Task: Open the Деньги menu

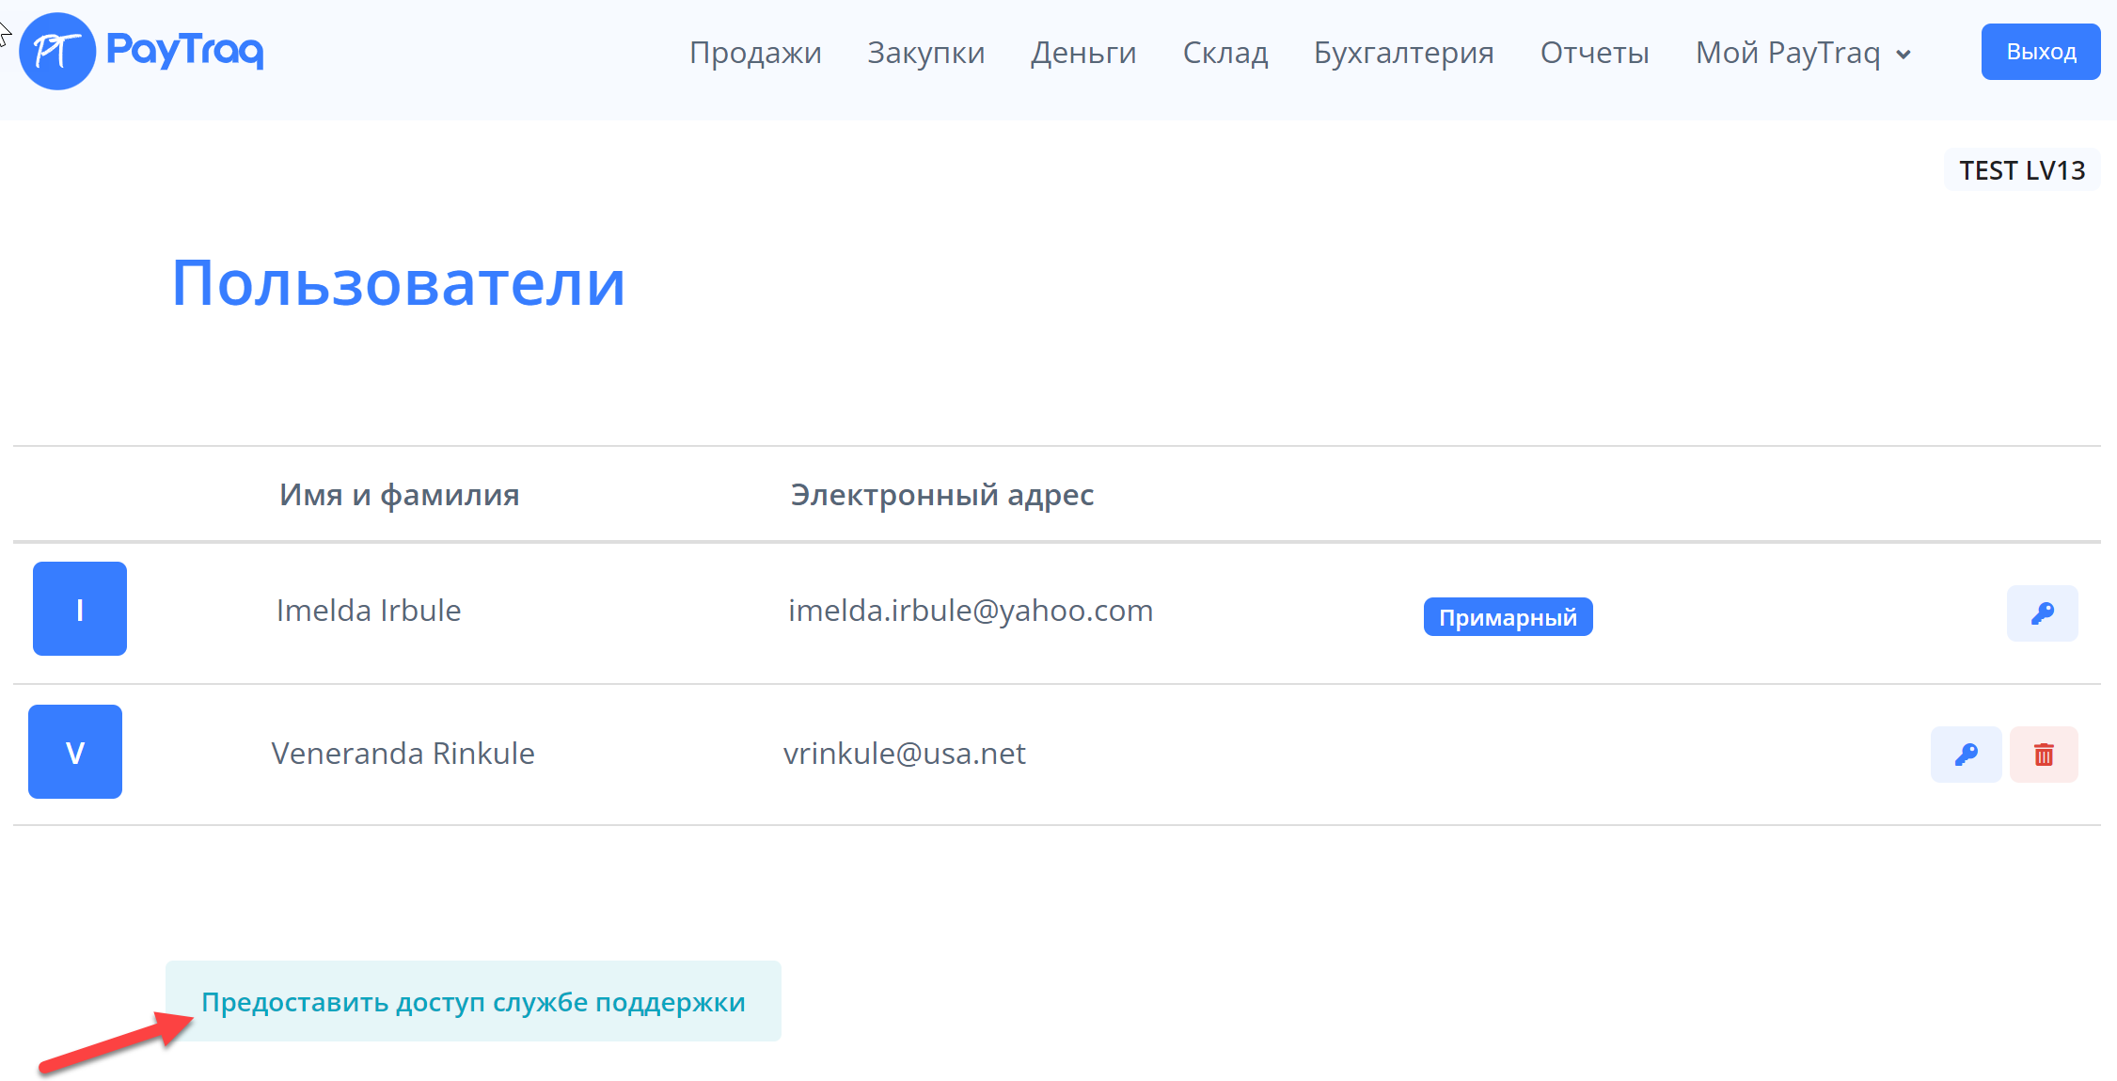Action: click(x=1083, y=53)
